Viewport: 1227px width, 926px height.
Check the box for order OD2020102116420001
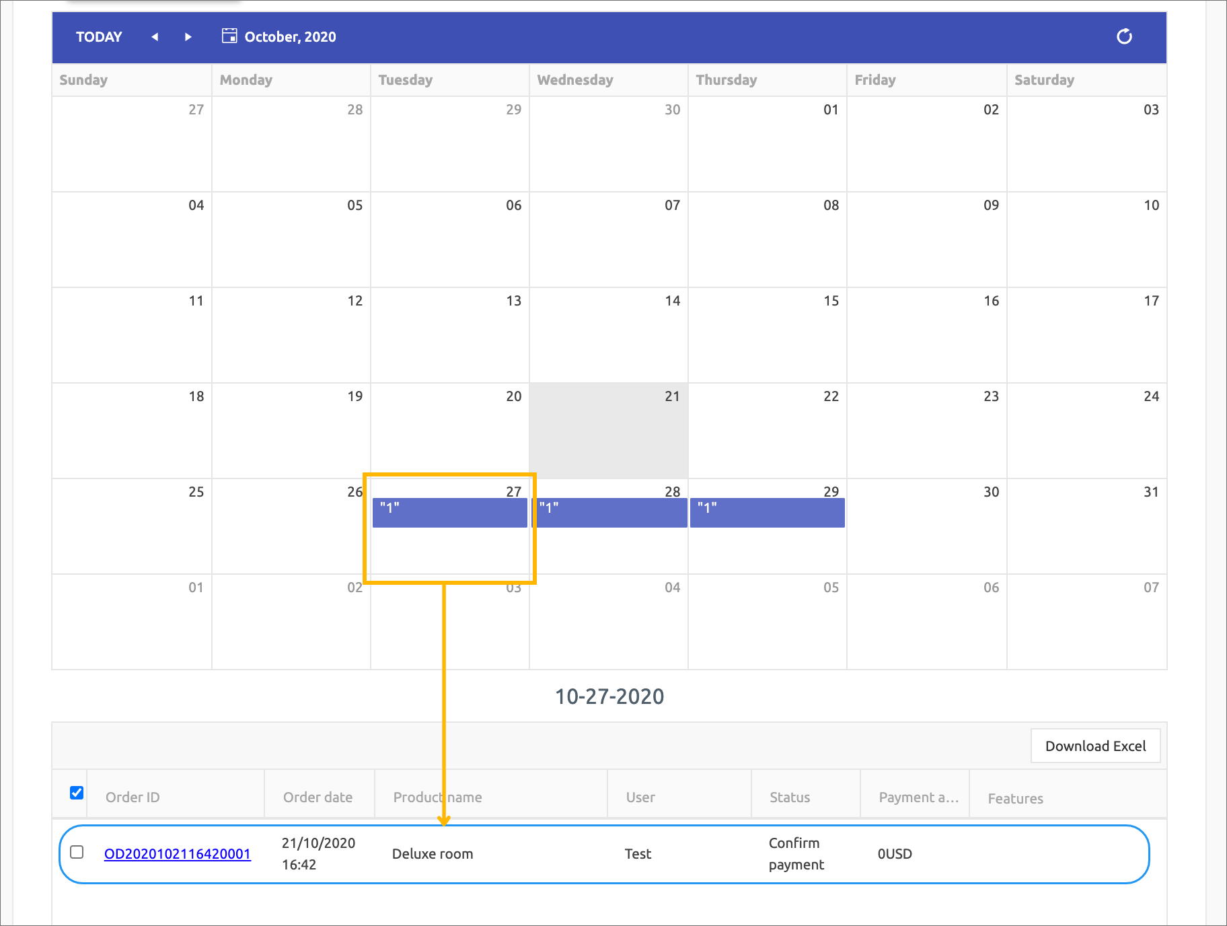point(77,853)
